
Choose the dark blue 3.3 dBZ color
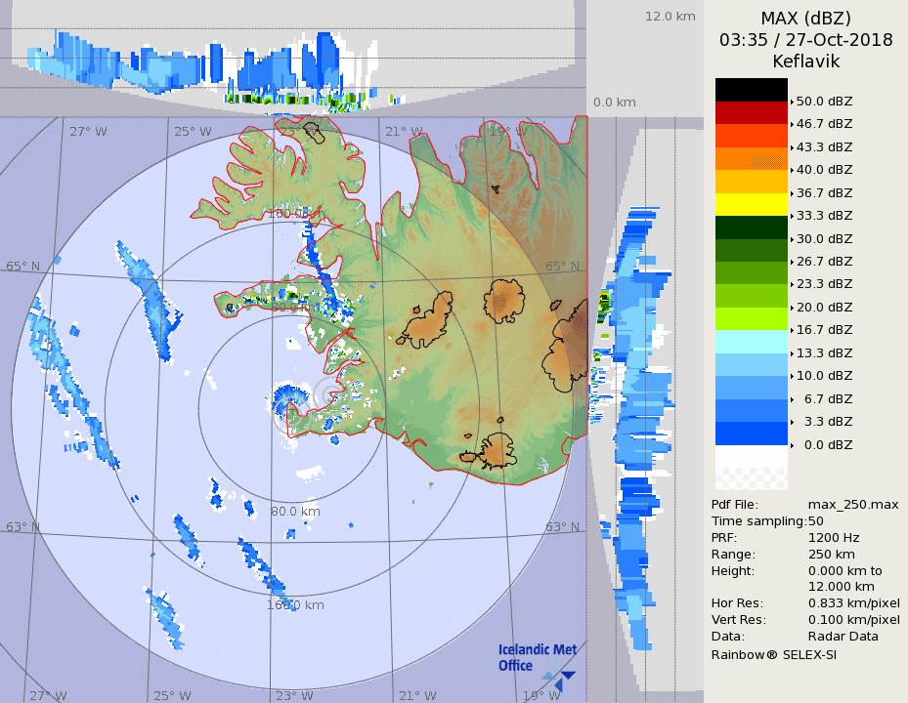(x=751, y=434)
